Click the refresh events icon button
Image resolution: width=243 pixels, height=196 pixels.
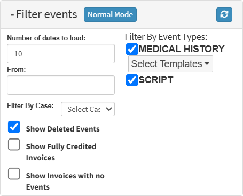[x=224, y=14]
